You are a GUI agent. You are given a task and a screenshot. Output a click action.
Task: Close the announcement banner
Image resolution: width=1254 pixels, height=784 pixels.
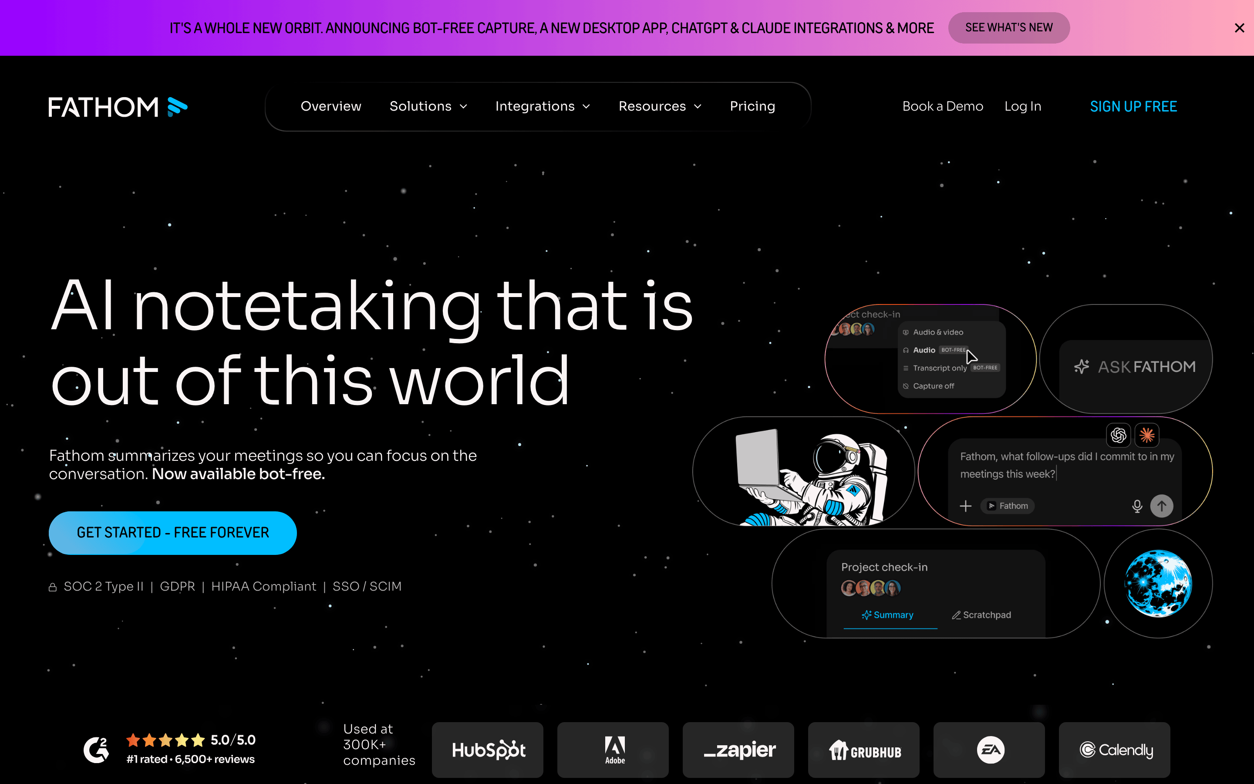point(1239,28)
